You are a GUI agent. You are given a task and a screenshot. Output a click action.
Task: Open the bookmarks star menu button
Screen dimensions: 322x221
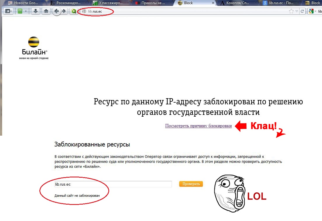(8, 11)
